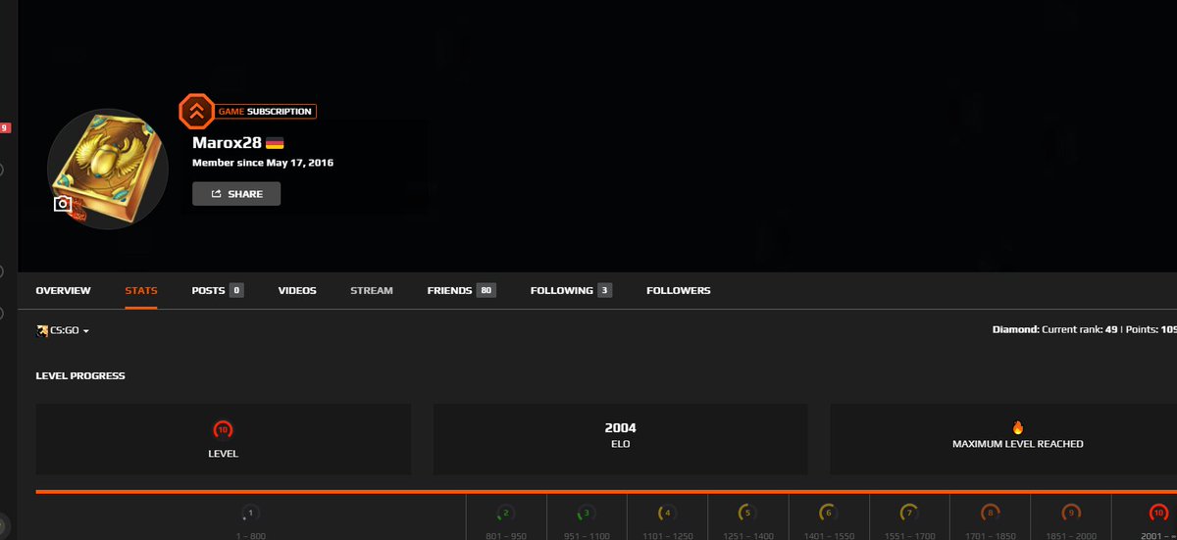Click the GAME SUBSCRIPTION label
Screen dimensions: 1177x540
(x=264, y=112)
